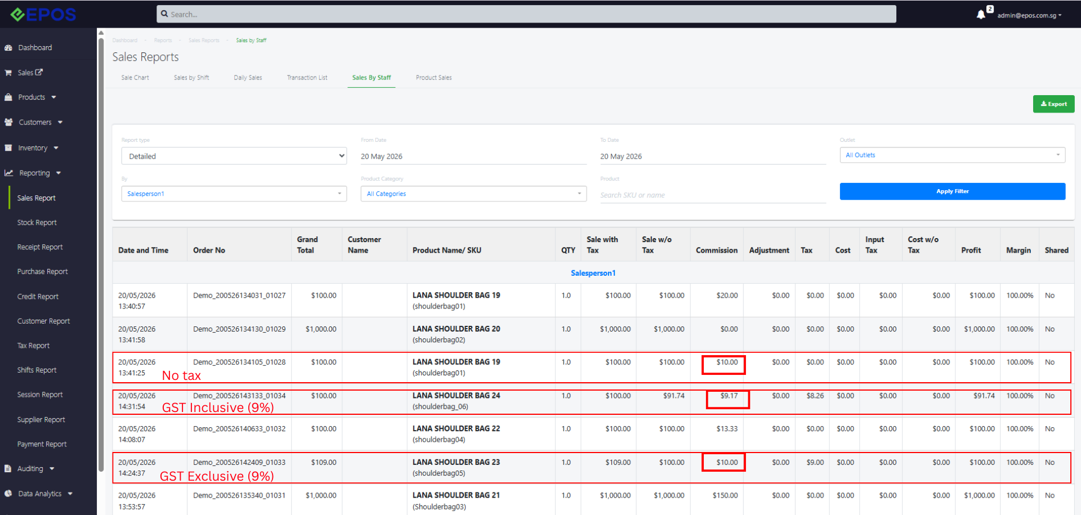The height and width of the screenshot is (515, 1081).
Task: Click the Products bag icon
Action: click(8, 97)
